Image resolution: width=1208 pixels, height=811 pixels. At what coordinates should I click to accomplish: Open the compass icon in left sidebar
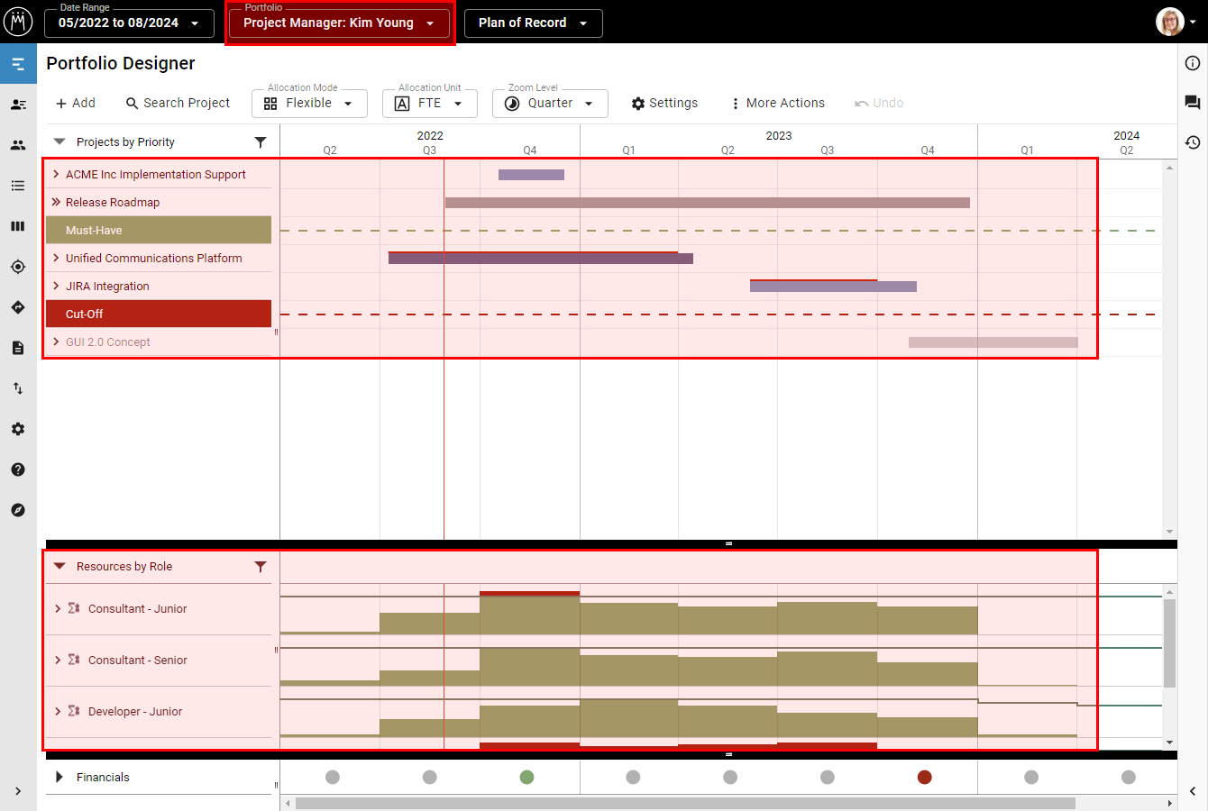(x=18, y=510)
